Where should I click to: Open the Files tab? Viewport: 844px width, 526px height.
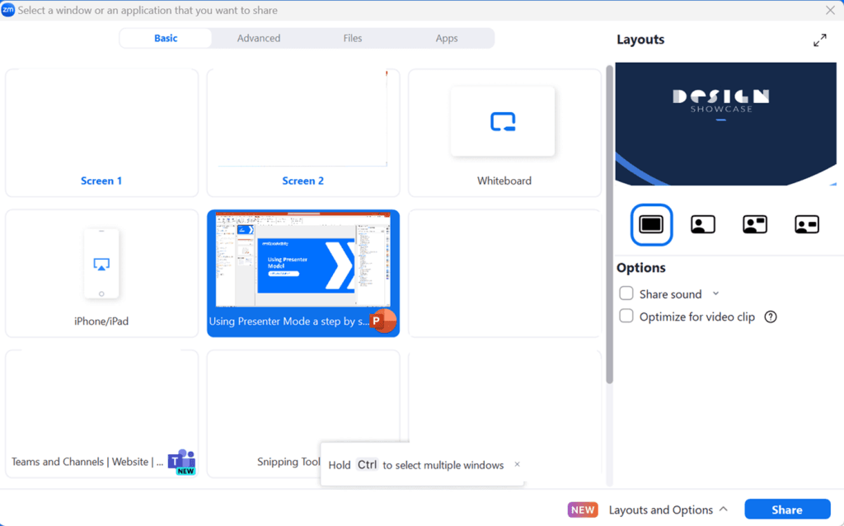coord(353,38)
